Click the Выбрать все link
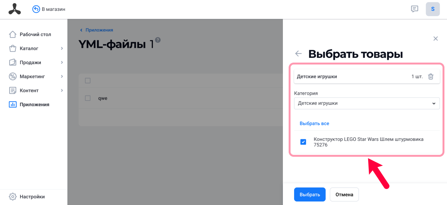 click(314, 123)
